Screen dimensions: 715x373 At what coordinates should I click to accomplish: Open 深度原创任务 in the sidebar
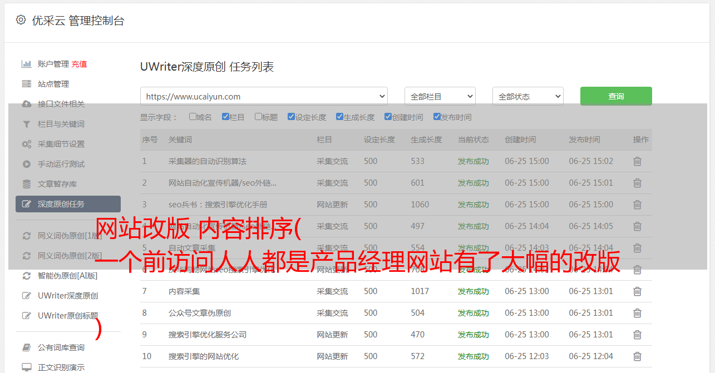(68, 204)
